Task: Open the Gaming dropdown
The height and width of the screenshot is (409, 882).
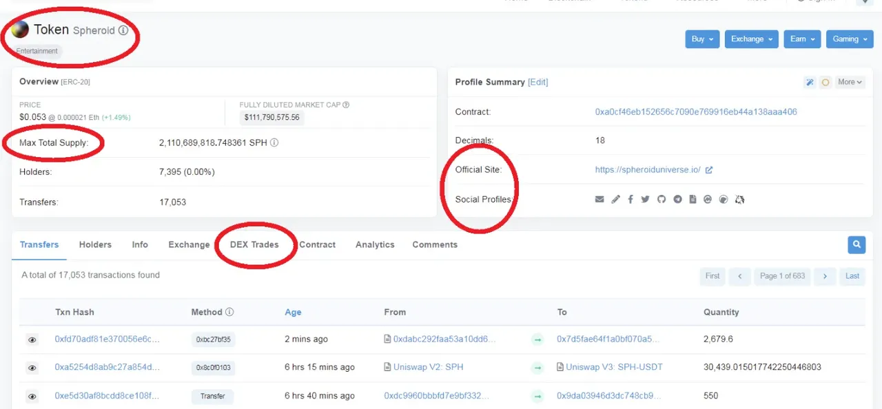Action: 850,39
